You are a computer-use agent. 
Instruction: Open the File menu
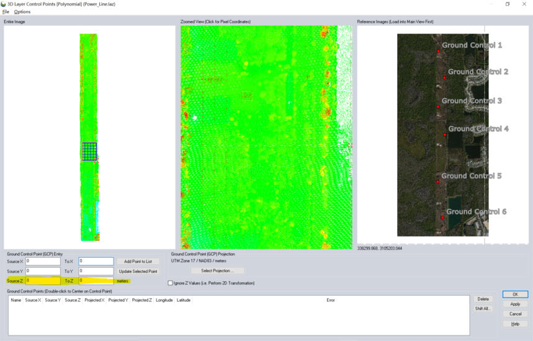point(6,12)
